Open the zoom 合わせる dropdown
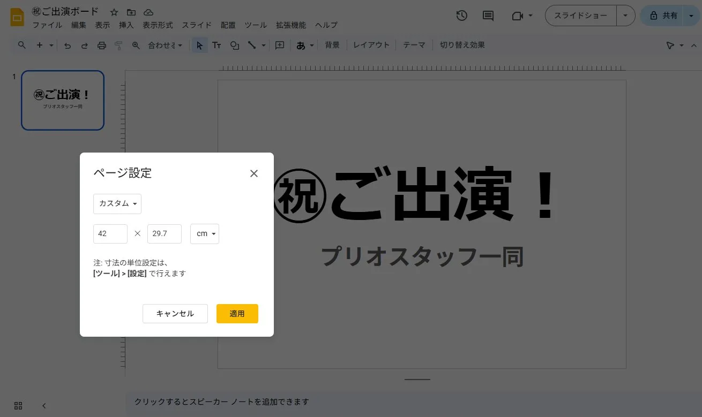The width and height of the screenshot is (702, 417). click(x=165, y=46)
